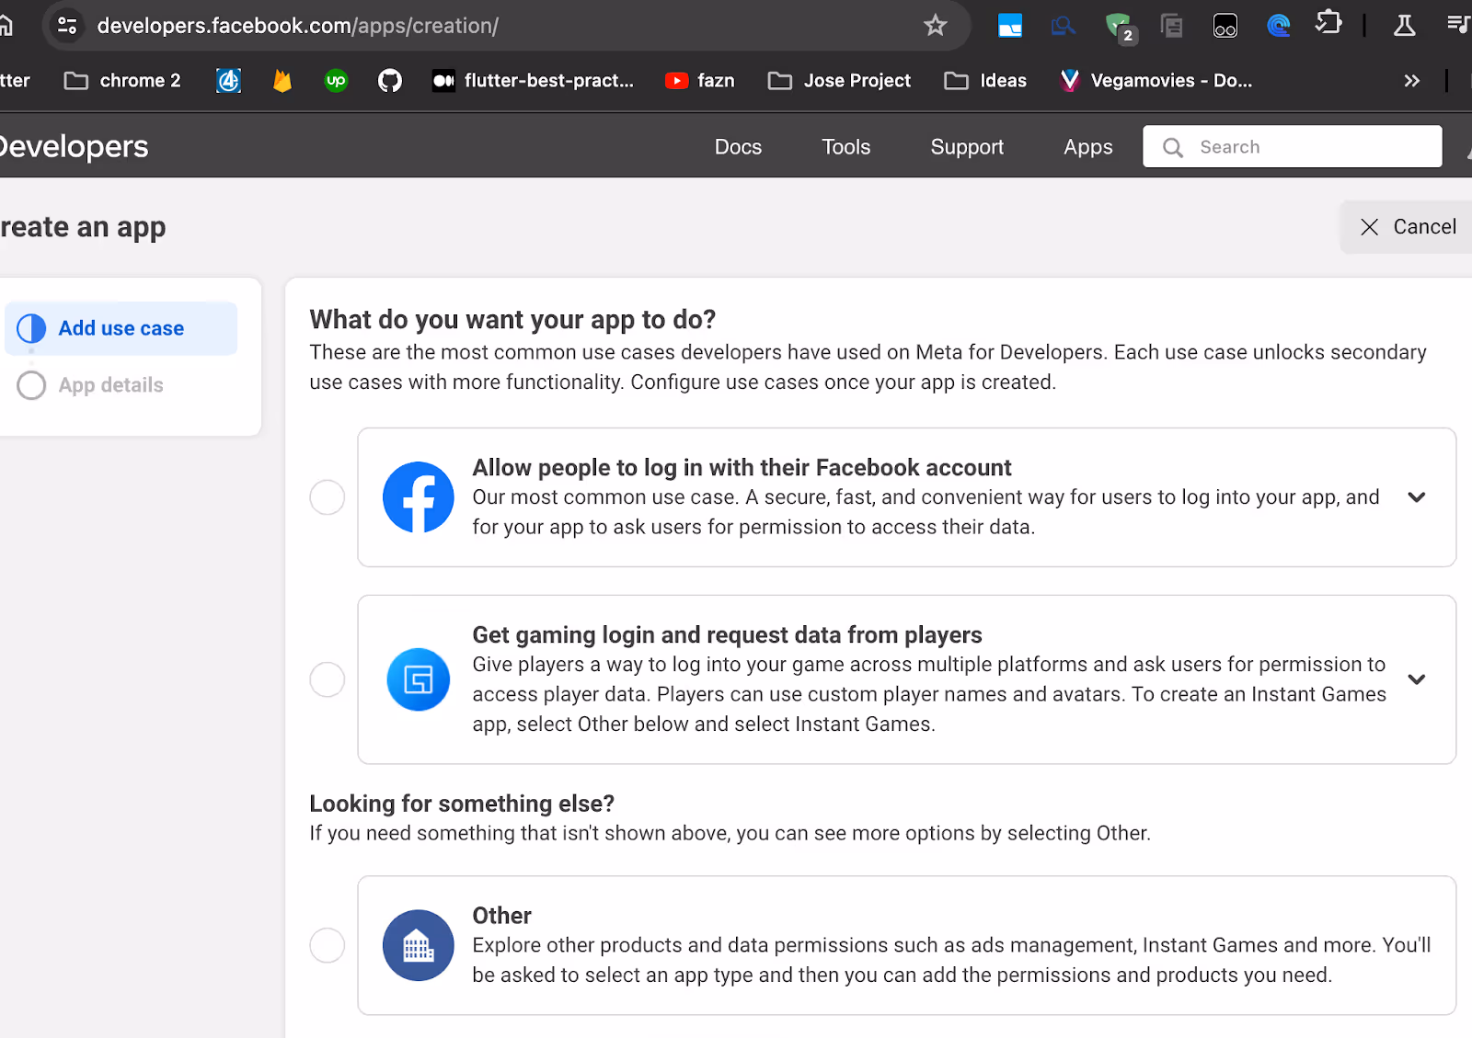1472x1038 pixels.
Task: Open the Extensions puzzle piece menu
Action: click(1329, 24)
